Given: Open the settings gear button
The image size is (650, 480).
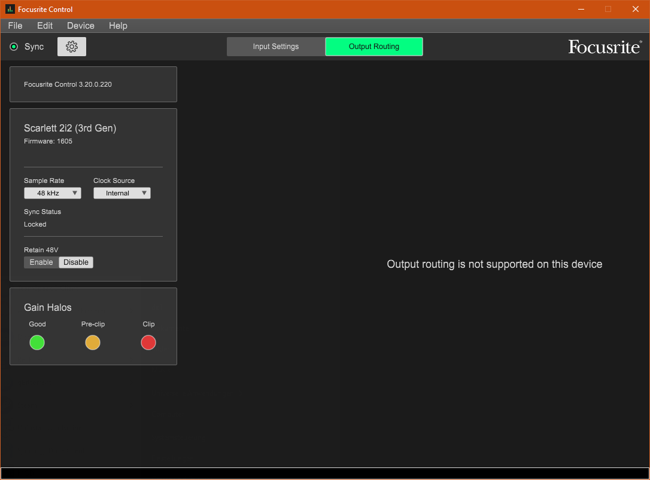Looking at the screenshot, I should 72,47.
